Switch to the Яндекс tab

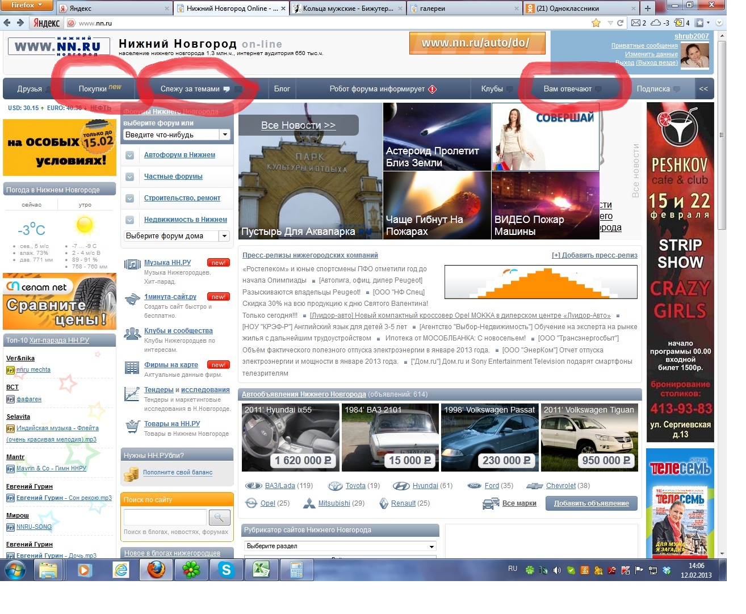pyautogui.click(x=115, y=9)
